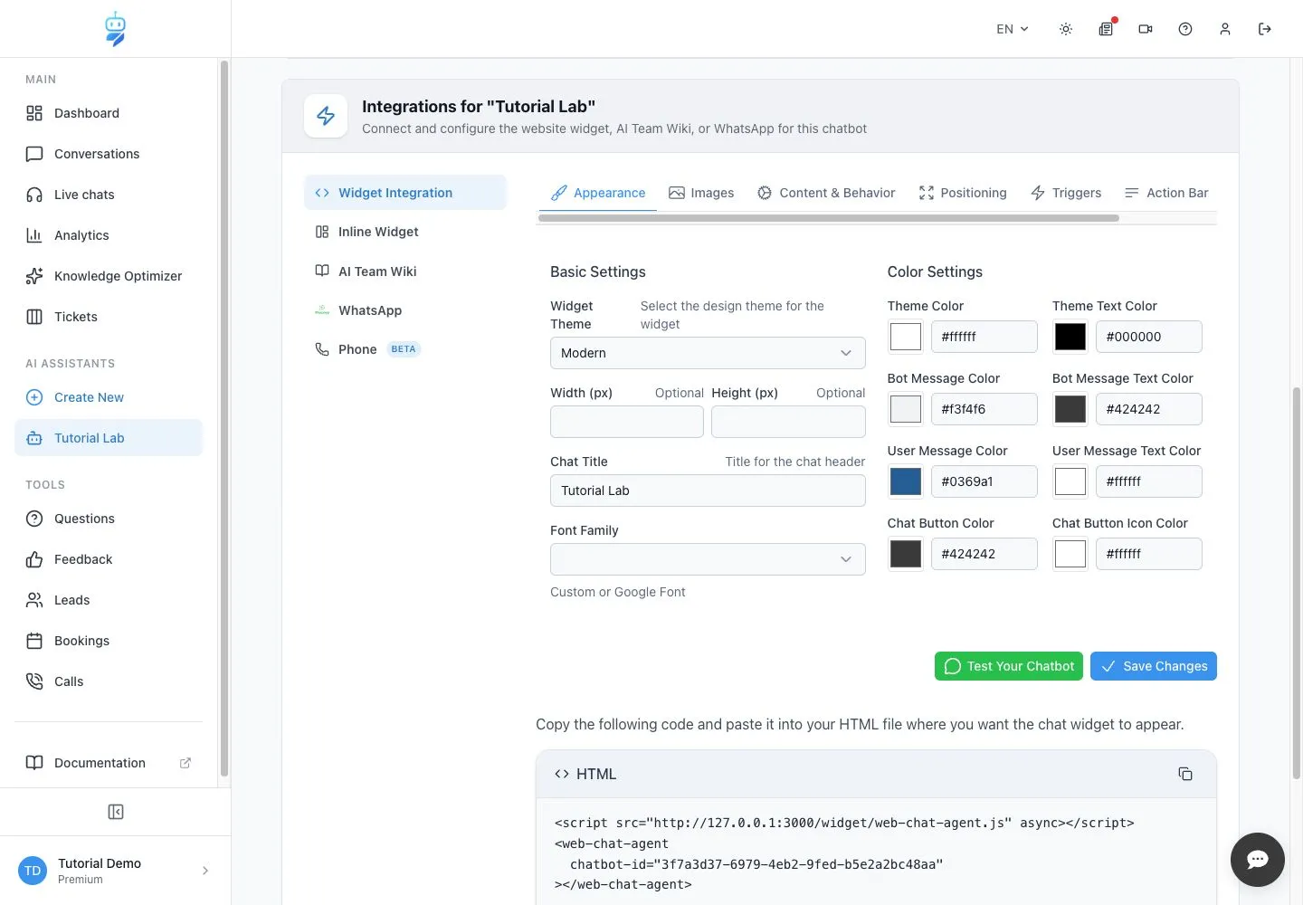Viewport: 1303px width, 905px height.
Task: Select Widget Integration section
Action: pyautogui.click(x=405, y=193)
